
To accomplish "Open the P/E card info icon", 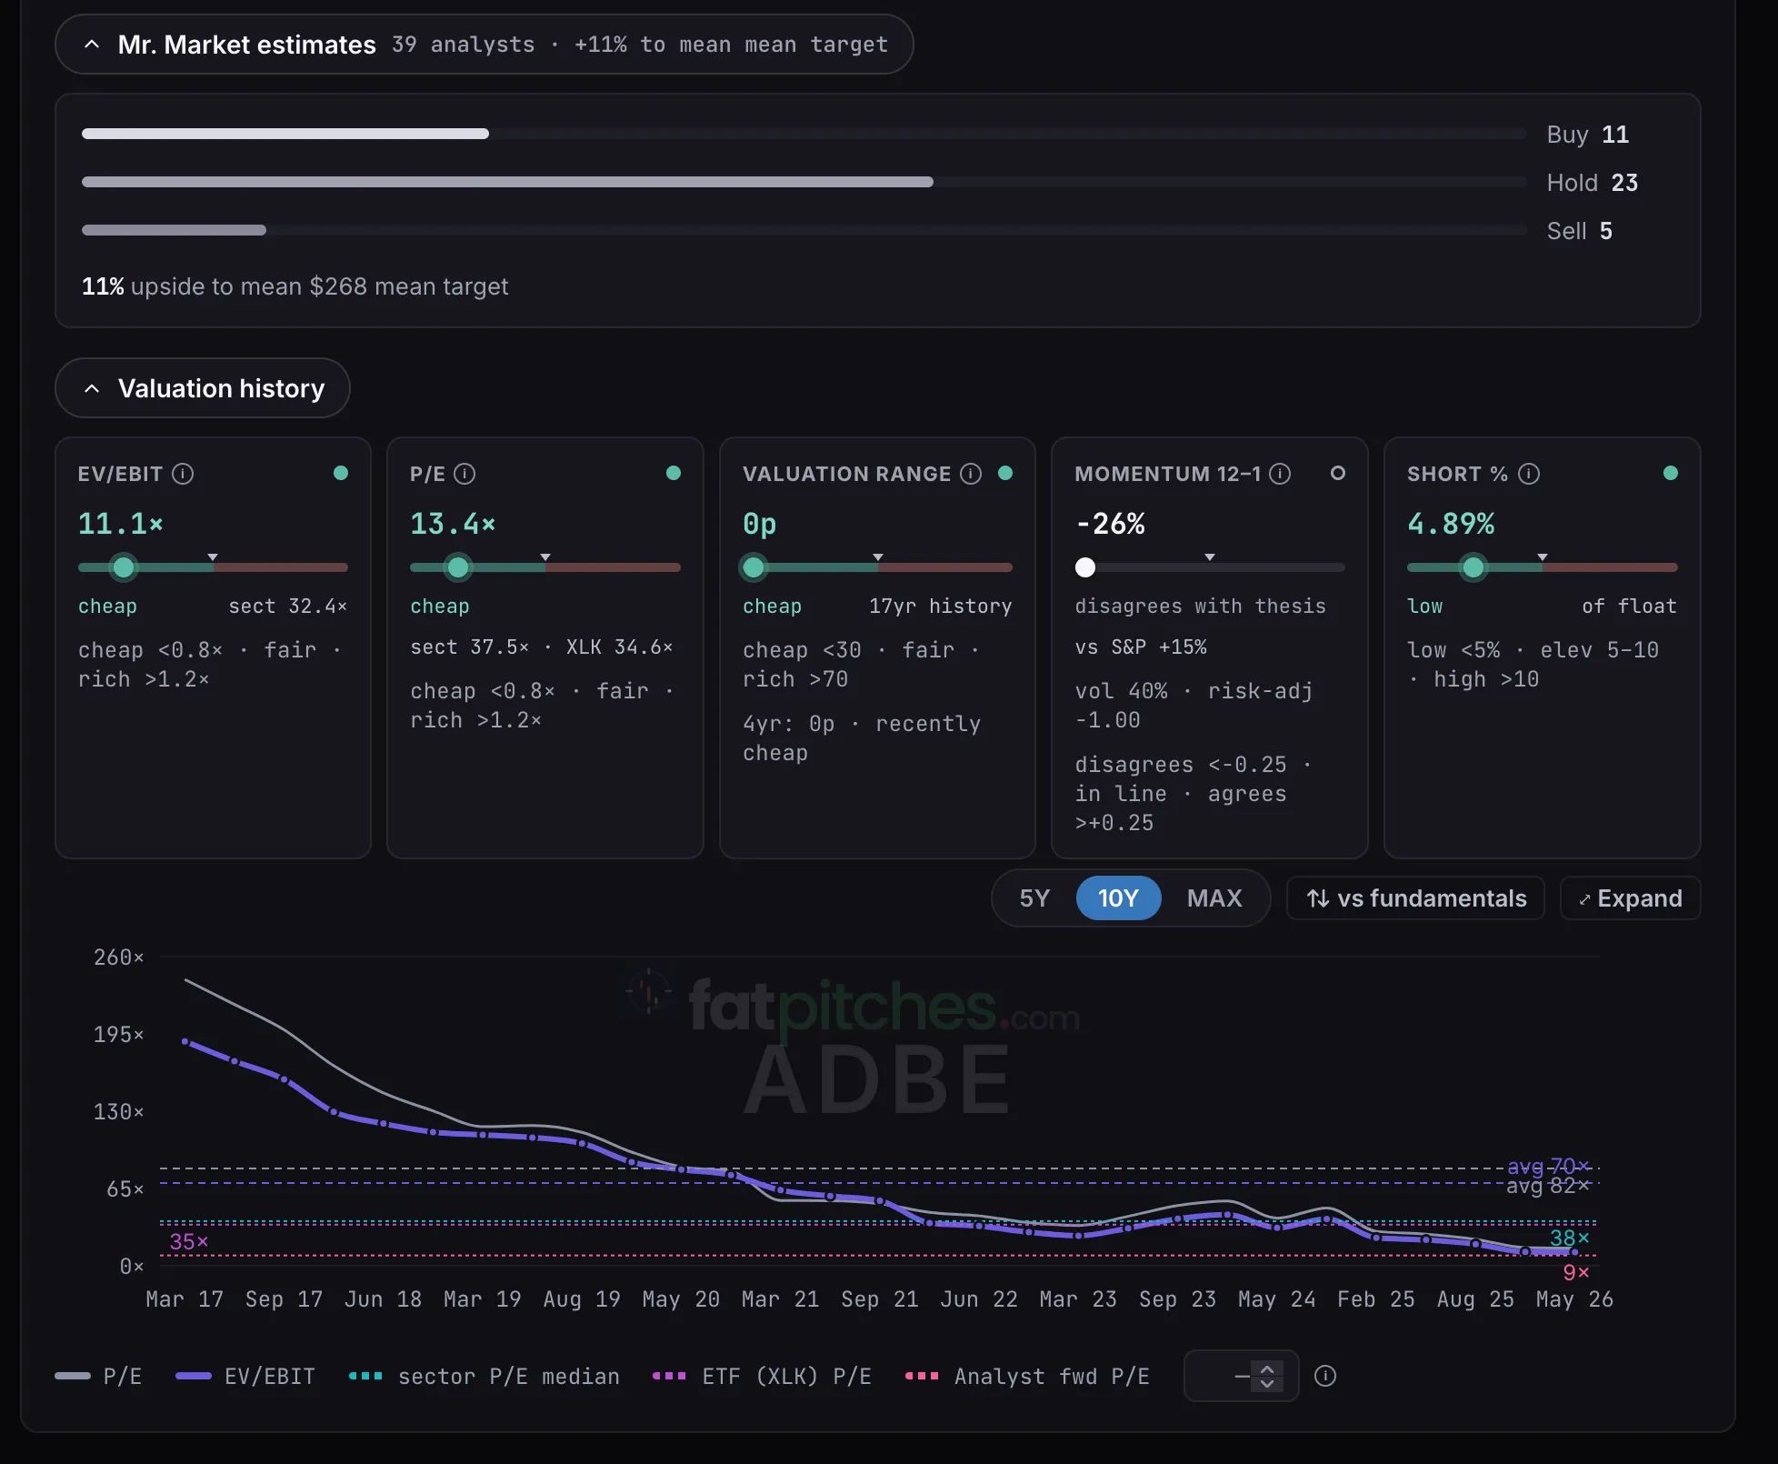I will point(464,474).
